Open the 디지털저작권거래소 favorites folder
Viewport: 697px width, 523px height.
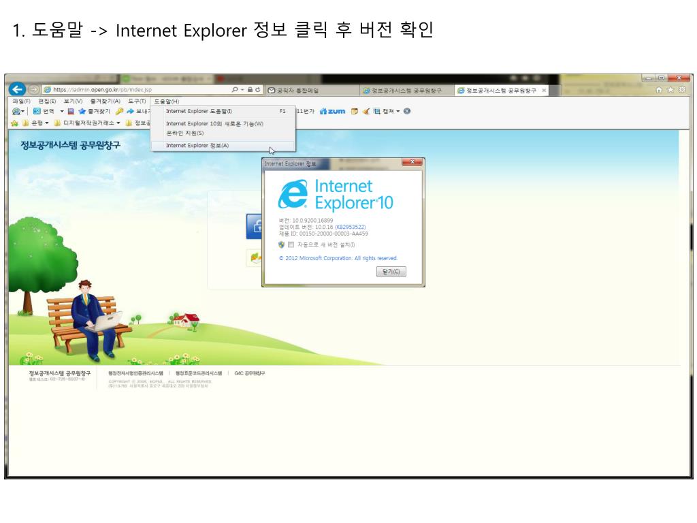[x=87, y=123]
